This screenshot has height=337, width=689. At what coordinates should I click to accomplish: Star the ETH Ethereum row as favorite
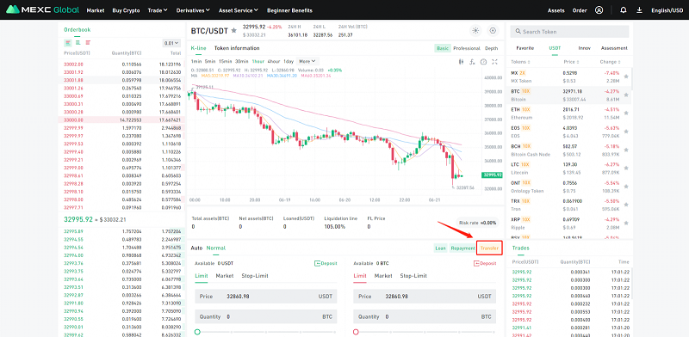[626, 113]
